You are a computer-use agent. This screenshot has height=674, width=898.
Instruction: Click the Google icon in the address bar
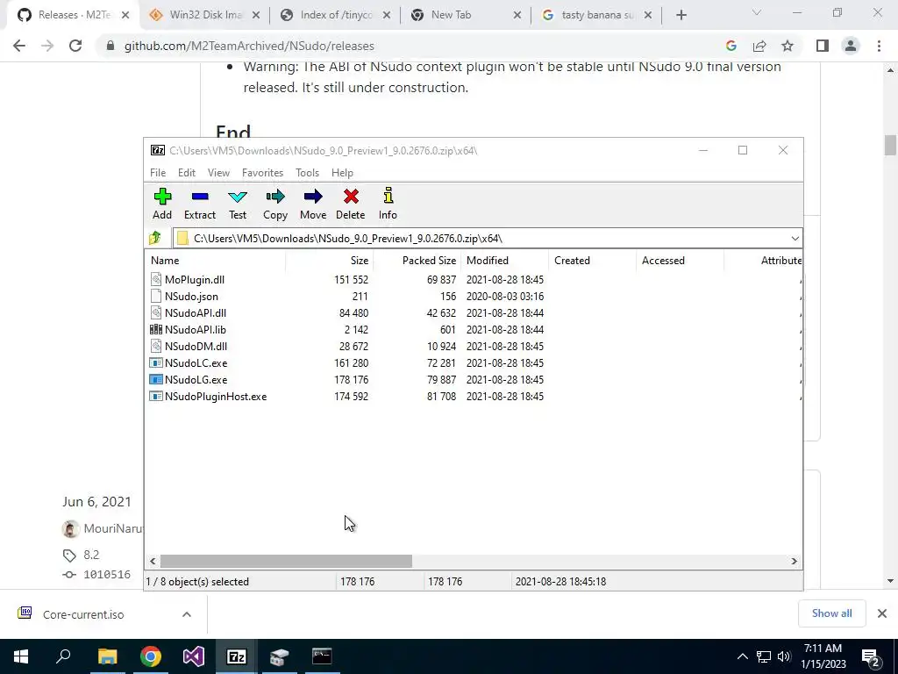731,46
